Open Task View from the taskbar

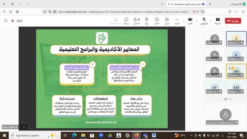click(65, 135)
